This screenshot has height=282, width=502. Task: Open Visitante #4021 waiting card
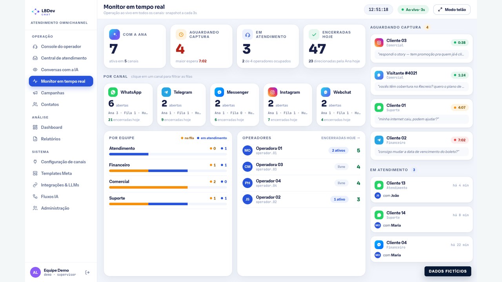(x=422, y=81)
